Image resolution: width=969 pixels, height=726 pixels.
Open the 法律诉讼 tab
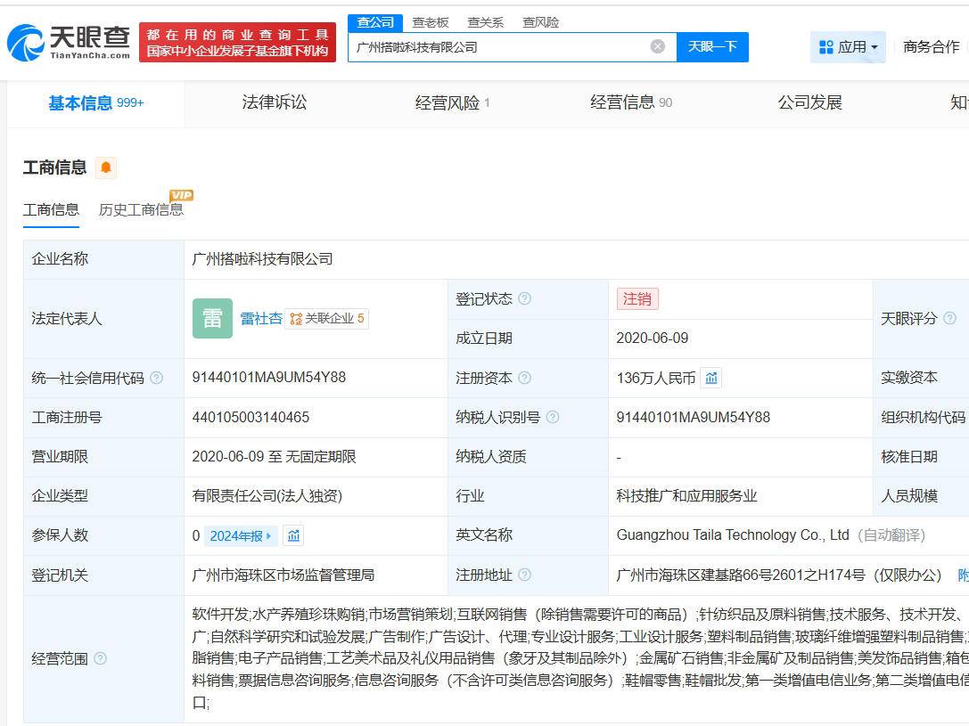273,102
